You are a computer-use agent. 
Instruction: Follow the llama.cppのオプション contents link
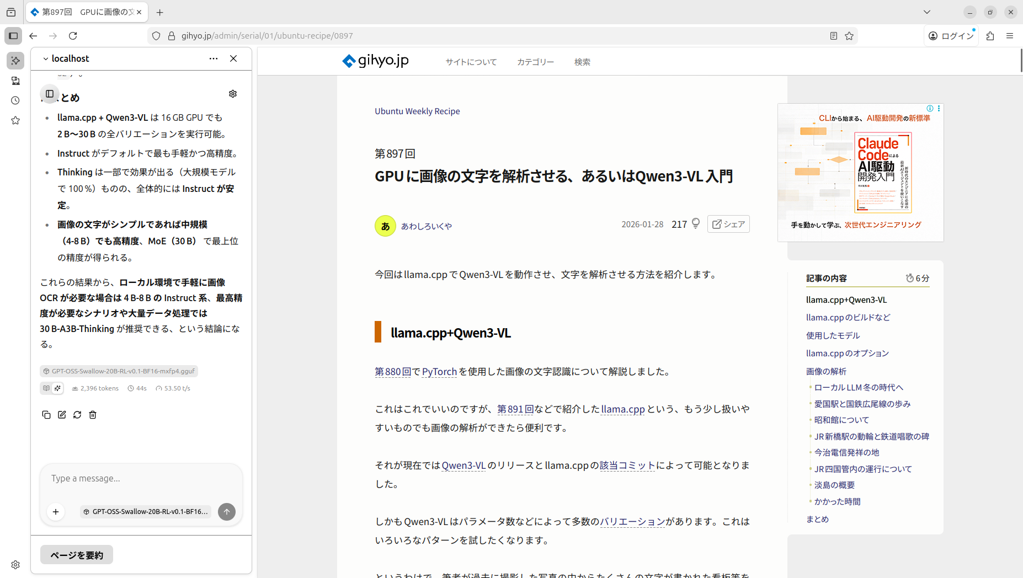(847, 354)
